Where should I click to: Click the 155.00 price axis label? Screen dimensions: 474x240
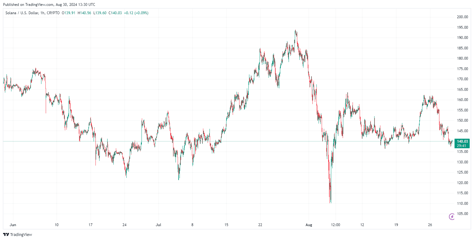pyautogui.click(x=462, y=110)
